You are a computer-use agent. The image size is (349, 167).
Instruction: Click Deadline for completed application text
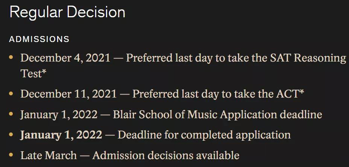[204, 135]
